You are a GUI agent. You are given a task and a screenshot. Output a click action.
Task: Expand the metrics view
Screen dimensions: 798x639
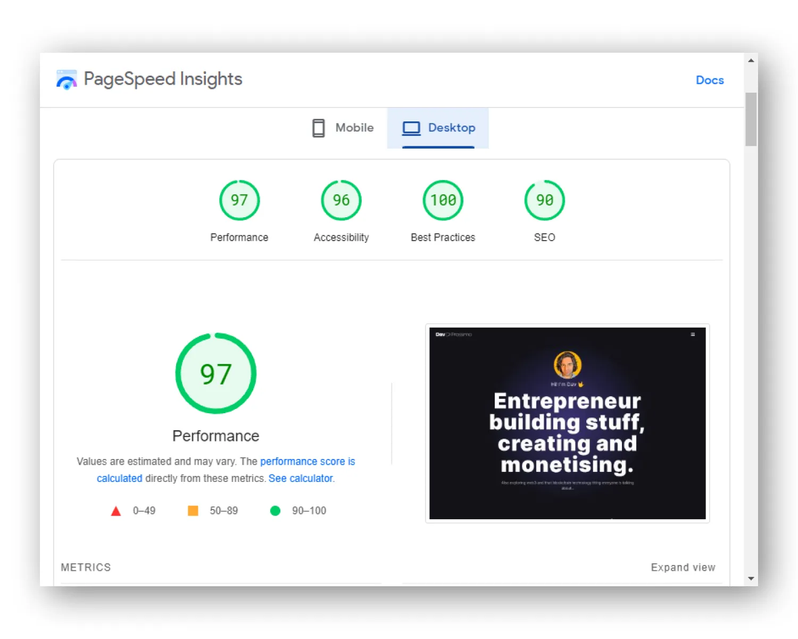[683, 568]
